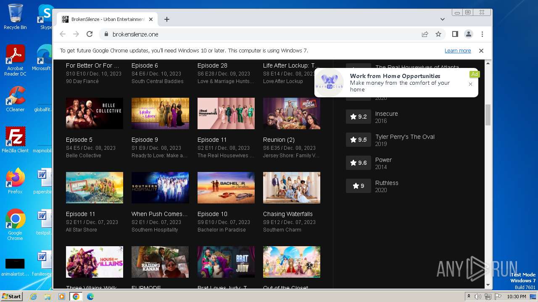Select the CCleaner desktop icon
Viewport: 538px width, 302px height.
pyautogui.click(x=15, y=99)
